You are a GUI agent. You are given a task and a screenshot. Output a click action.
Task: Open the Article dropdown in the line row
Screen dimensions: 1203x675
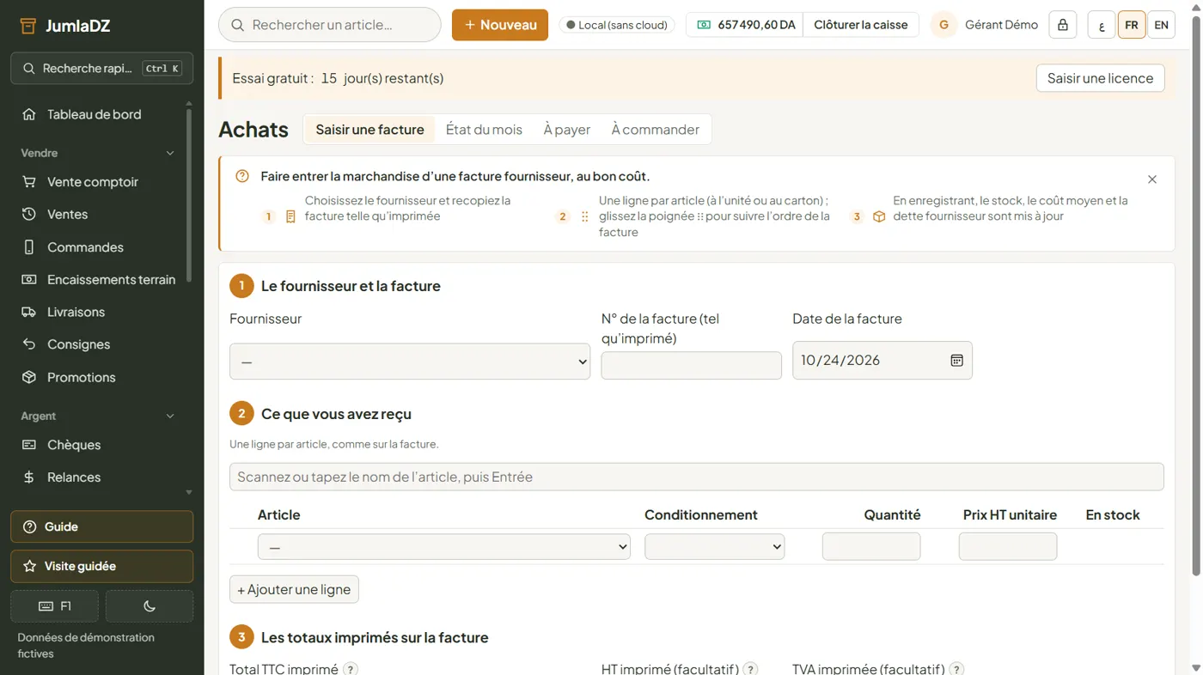[x=443, y=547]
